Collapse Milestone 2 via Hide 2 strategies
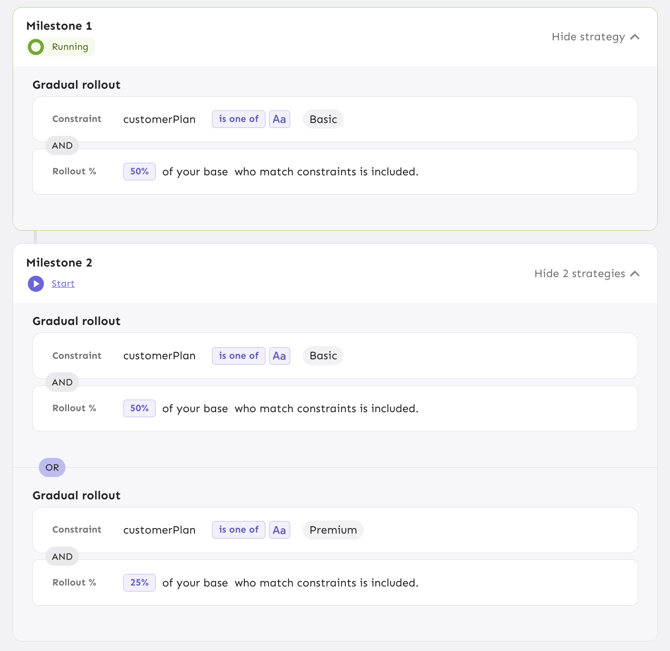 [x=579, y=274]
